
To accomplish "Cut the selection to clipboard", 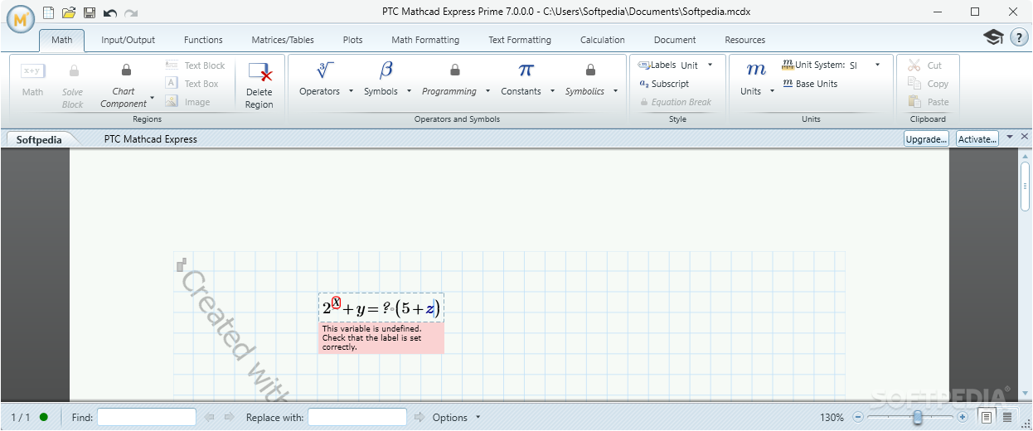I will click(x=925, y=65).
